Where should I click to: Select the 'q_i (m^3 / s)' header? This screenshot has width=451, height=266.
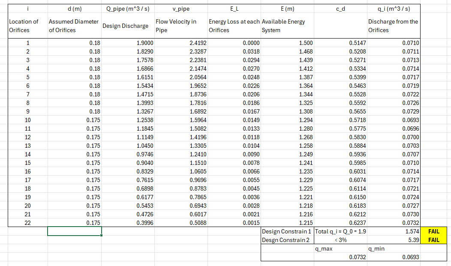pyautogui.click(x=393, y=8)
